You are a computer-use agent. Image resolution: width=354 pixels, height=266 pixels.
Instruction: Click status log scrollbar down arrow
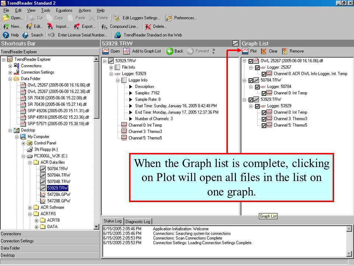pos(349,254)
